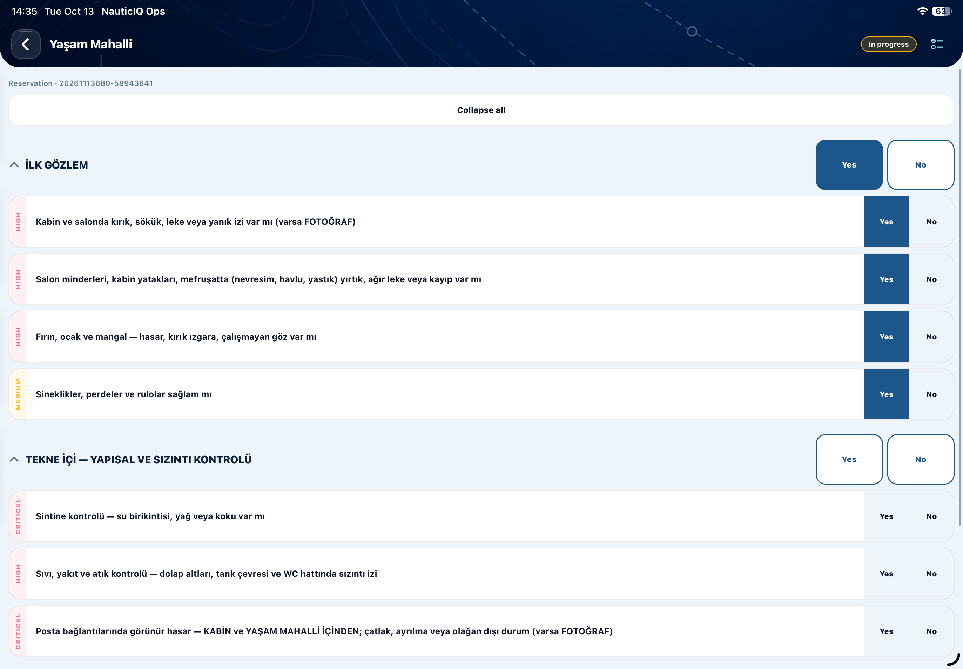Answer No for Sintine kontrolü row

pyautogui.click(x=931, y=516)
